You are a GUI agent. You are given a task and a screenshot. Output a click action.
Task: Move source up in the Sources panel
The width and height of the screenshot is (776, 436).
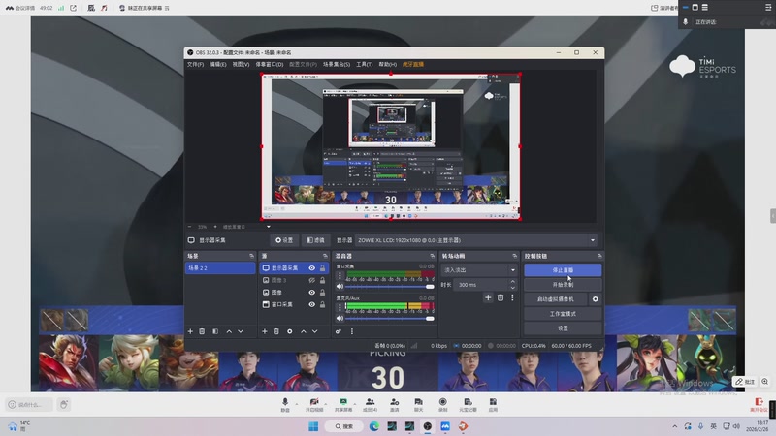304,331
